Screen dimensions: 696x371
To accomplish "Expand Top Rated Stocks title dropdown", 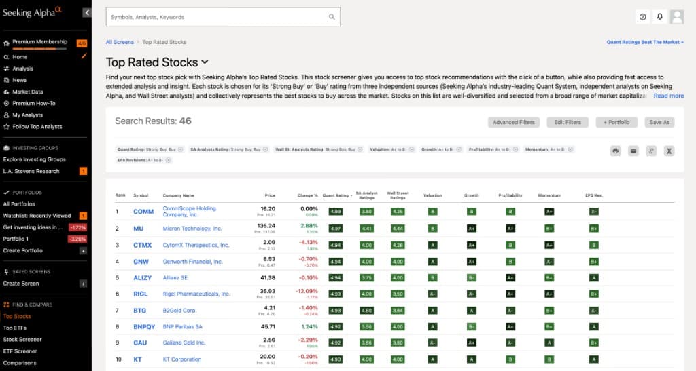I will tap(205, 62).
